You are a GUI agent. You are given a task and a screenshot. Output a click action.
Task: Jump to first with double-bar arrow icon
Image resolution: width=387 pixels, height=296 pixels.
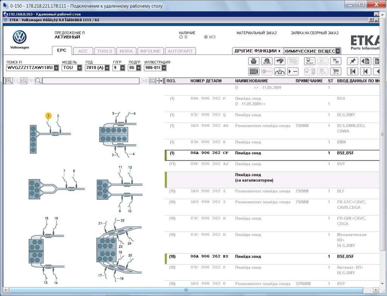click(353, 72)
